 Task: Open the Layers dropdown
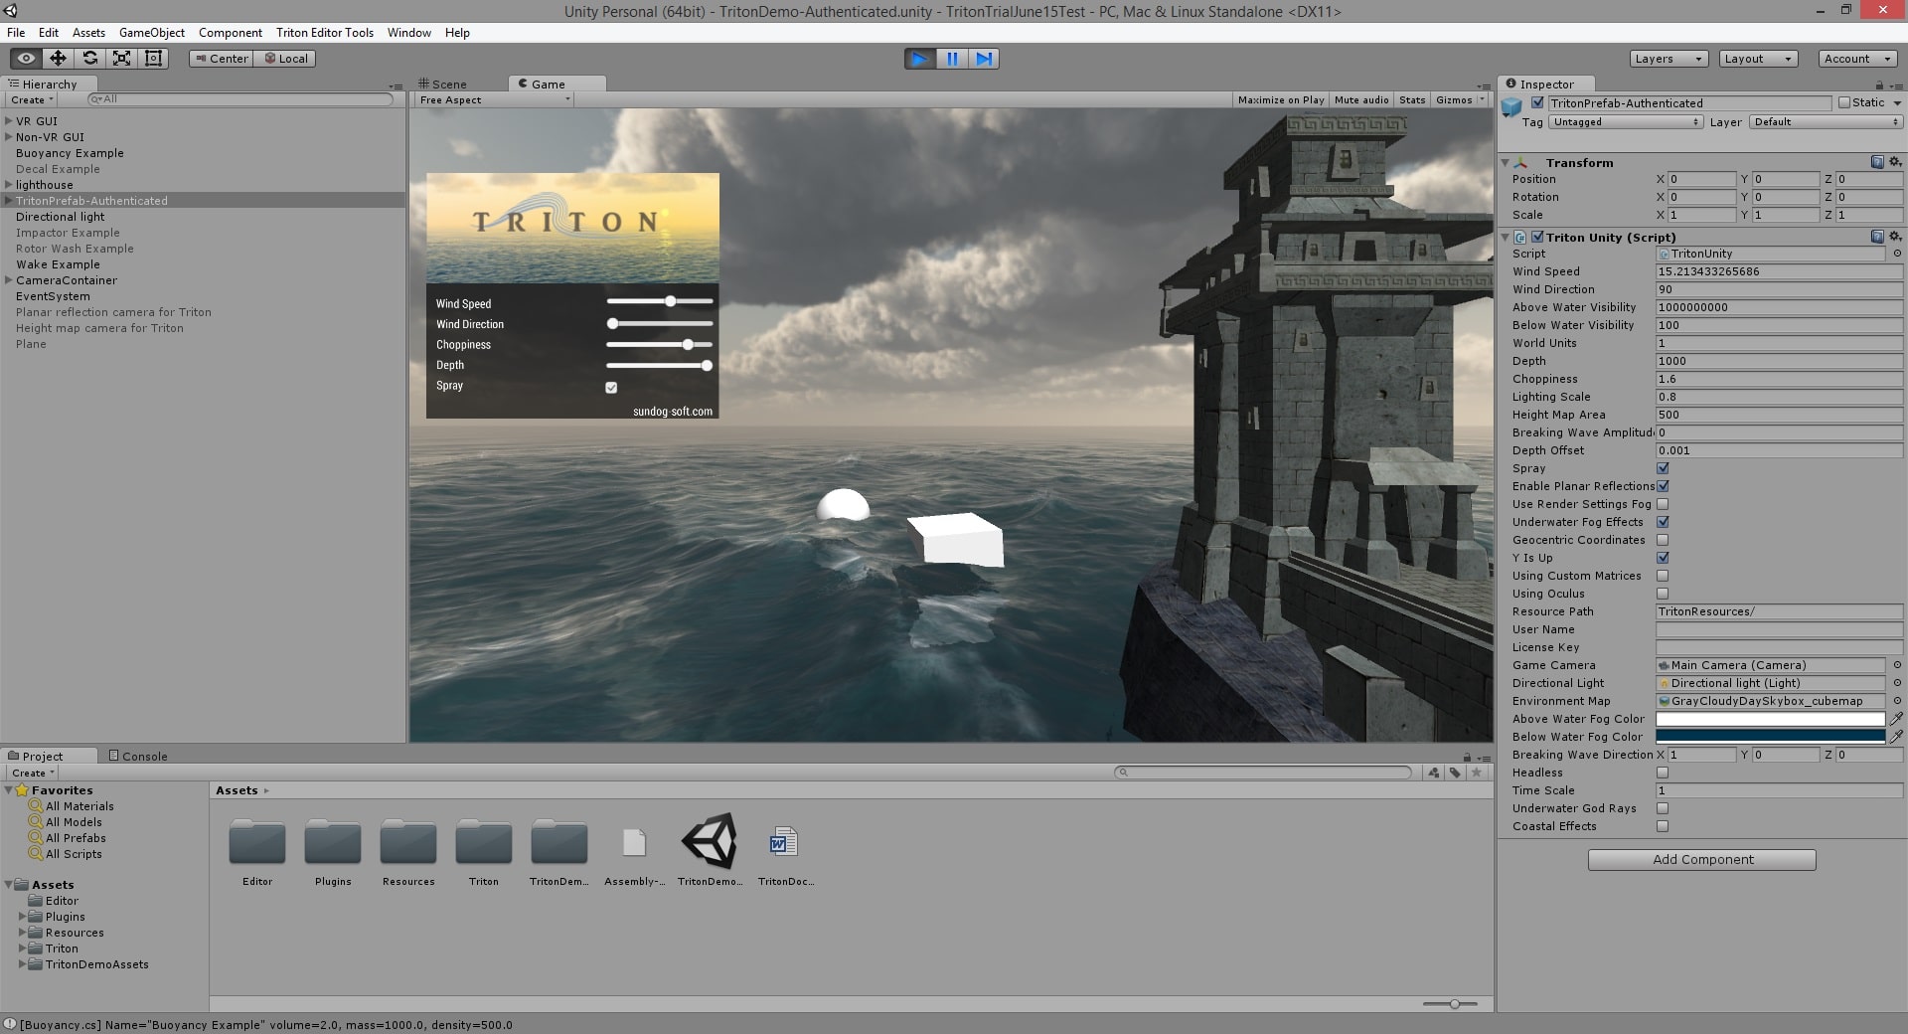coord(1669,59)
